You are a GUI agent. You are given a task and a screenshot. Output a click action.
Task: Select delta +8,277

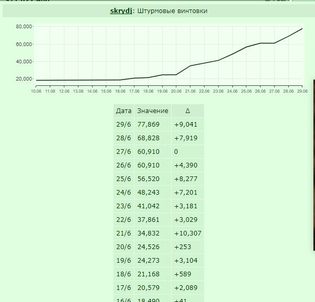point(188,179)
